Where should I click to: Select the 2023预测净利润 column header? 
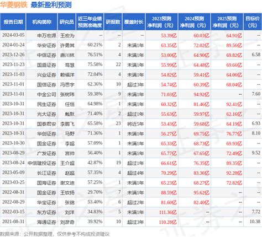(x=161, y=22)
